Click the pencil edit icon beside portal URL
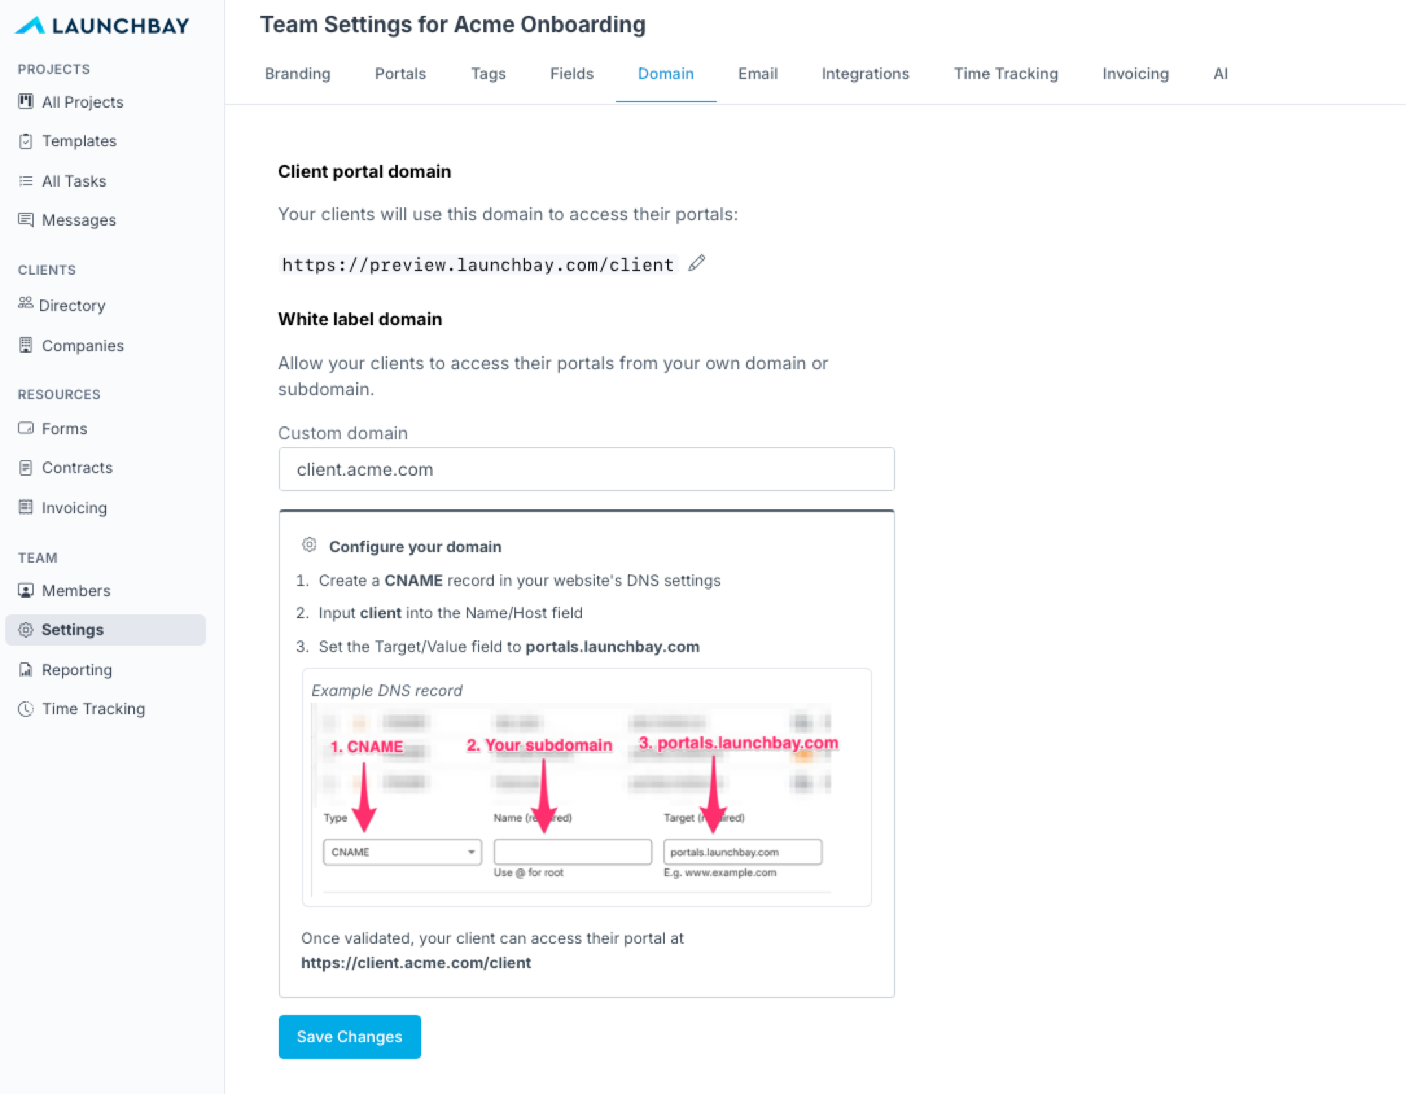The image size is (1406, 1094). [697, 263]
